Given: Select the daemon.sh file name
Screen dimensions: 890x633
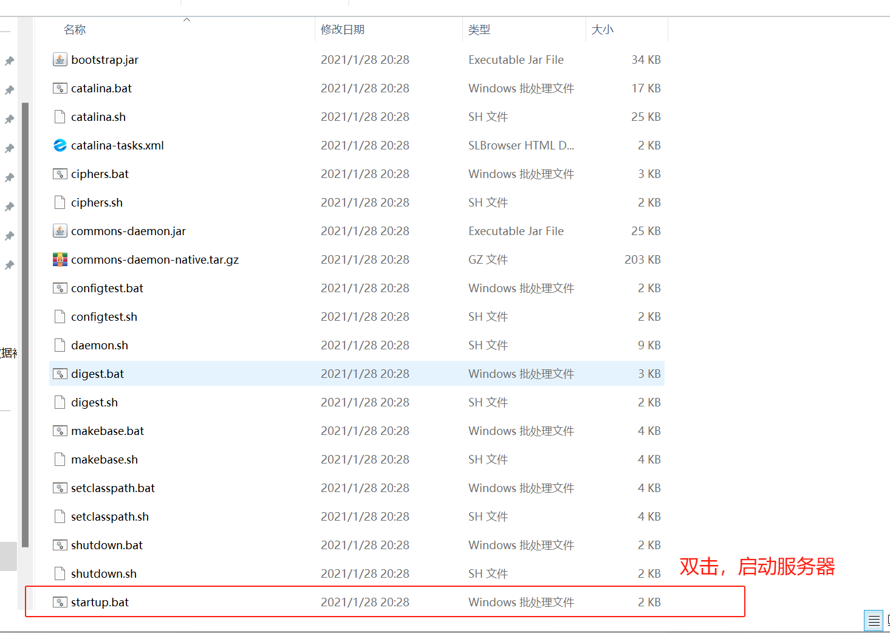Looking at the screenshot, I should click(99, 344).
